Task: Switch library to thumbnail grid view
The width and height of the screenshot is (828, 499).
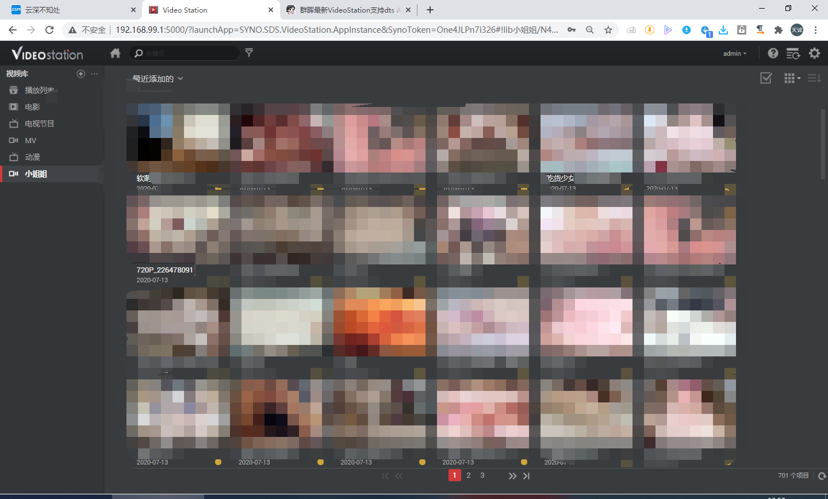Action: [788, 78]
